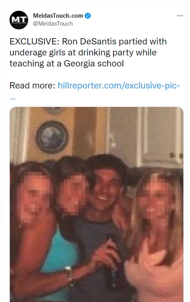Click the teal shirt area in photo

pyautogui.click(x=58, y=252)
